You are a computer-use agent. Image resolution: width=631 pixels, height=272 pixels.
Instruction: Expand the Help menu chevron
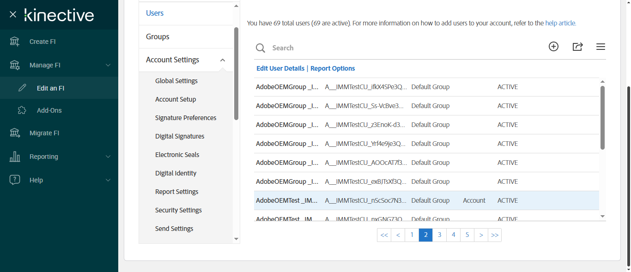point(108,180)
